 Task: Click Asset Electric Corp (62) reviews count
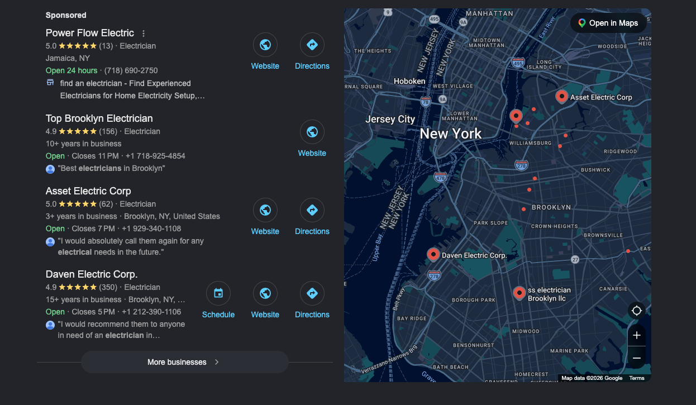tap(106, 204)
